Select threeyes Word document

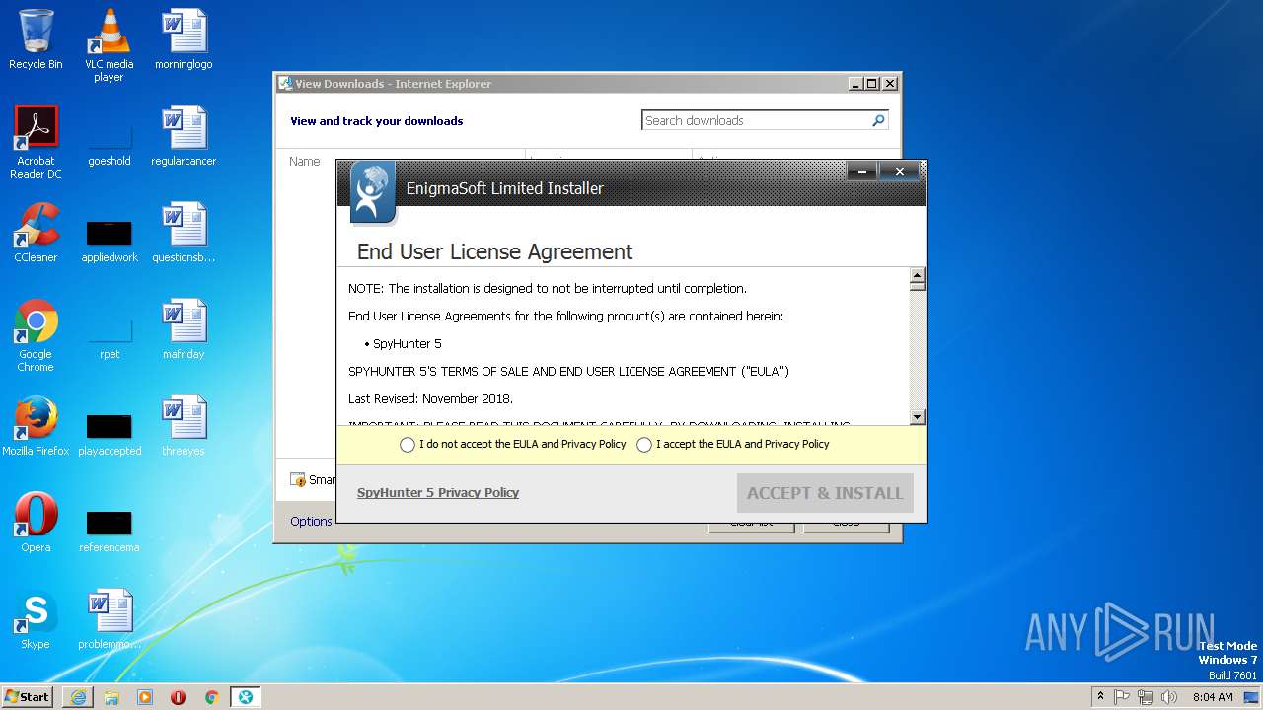tap(184, 427)
